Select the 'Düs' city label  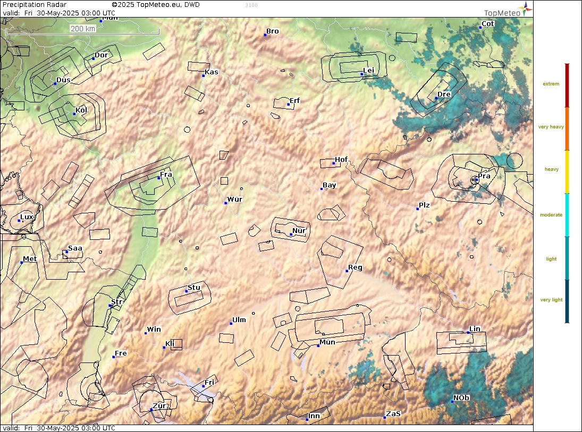(x=63, y=80)
